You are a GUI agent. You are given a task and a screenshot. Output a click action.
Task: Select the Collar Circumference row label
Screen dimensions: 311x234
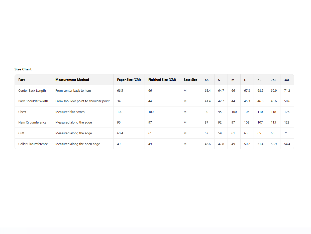(33, 144)
